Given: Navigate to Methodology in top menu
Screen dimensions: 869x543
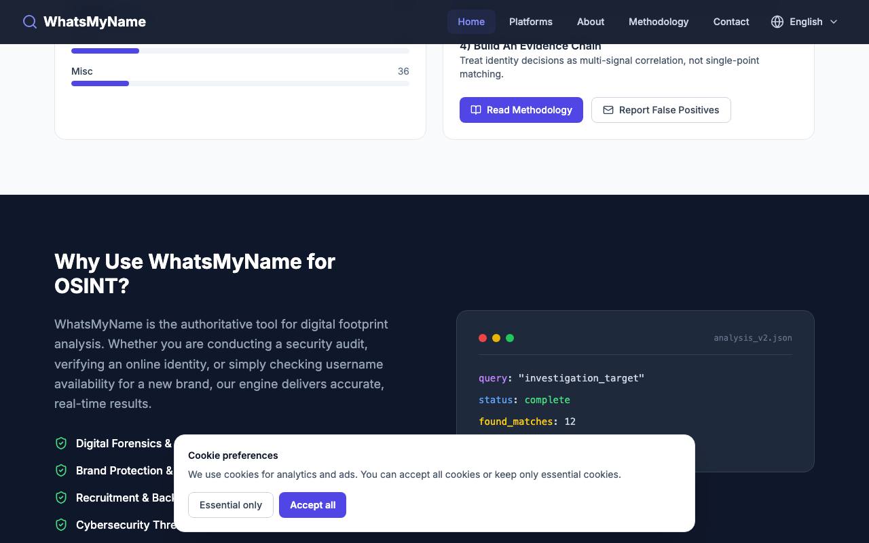Looking at the screenshot, I should (x=659, y=22).
